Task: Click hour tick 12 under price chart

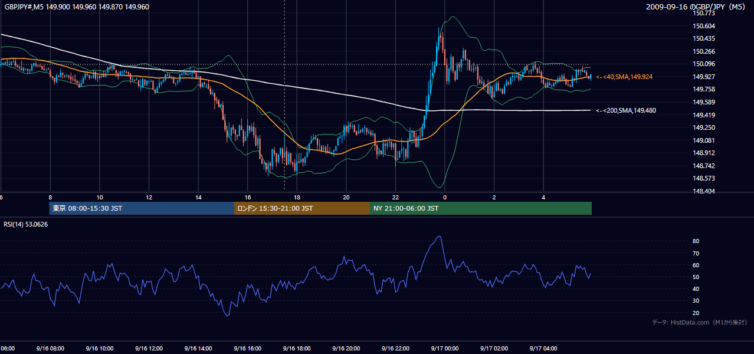Action: (149, 198)
